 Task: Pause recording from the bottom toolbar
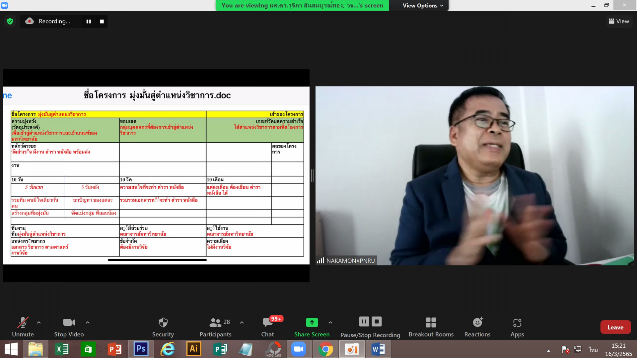point(364,321)
